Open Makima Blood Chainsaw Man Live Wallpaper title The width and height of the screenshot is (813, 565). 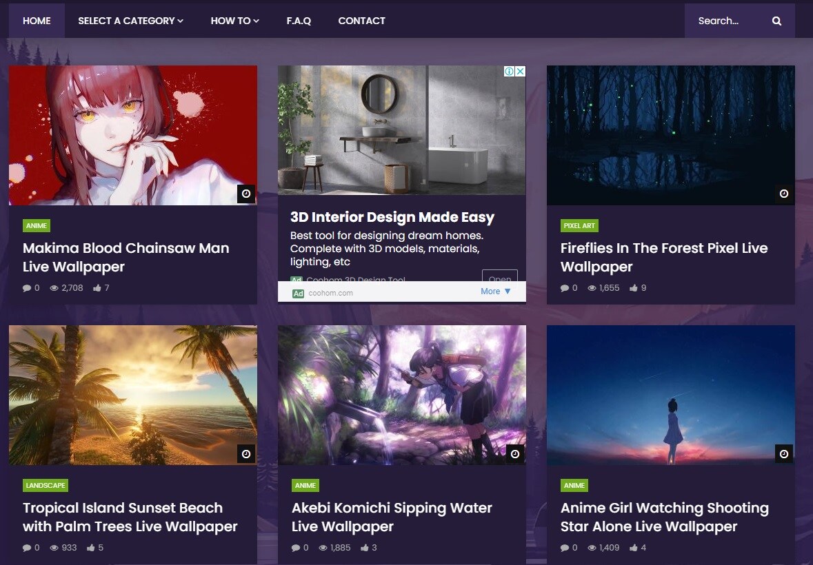[126, 258]
